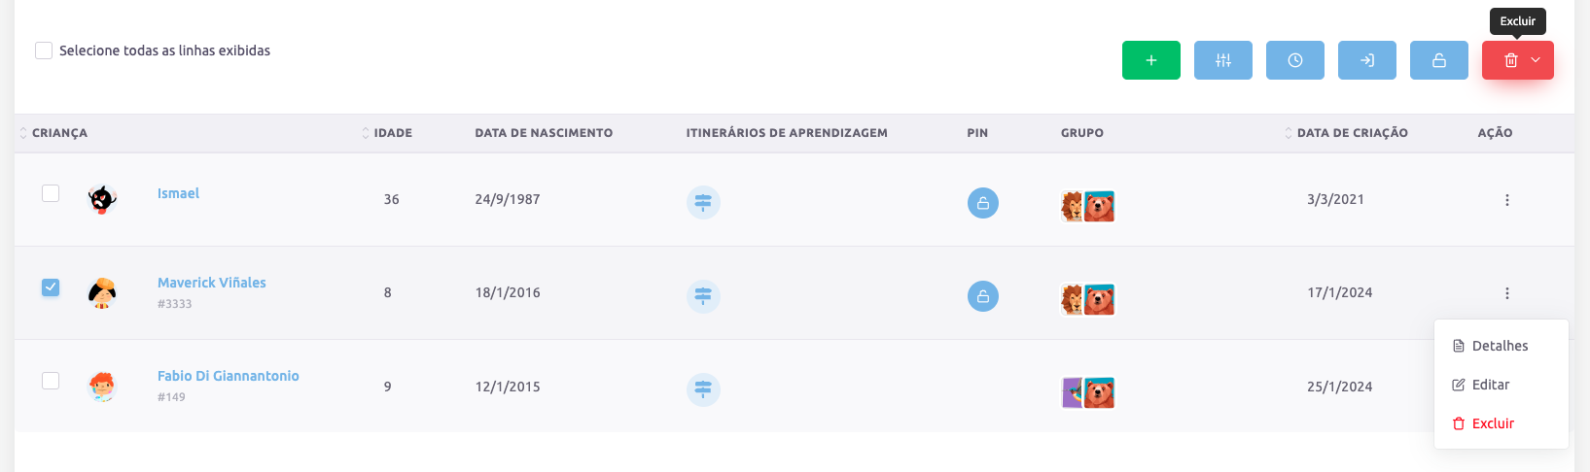This screenshot has height=472, width=1590.
Task: Select the Ismael row checkbox
Action: pyautogui.click(x=51, y=193)
